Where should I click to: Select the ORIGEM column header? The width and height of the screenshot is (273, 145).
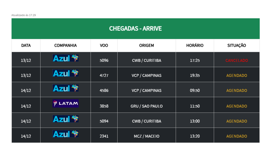click(x=147, y=45)
